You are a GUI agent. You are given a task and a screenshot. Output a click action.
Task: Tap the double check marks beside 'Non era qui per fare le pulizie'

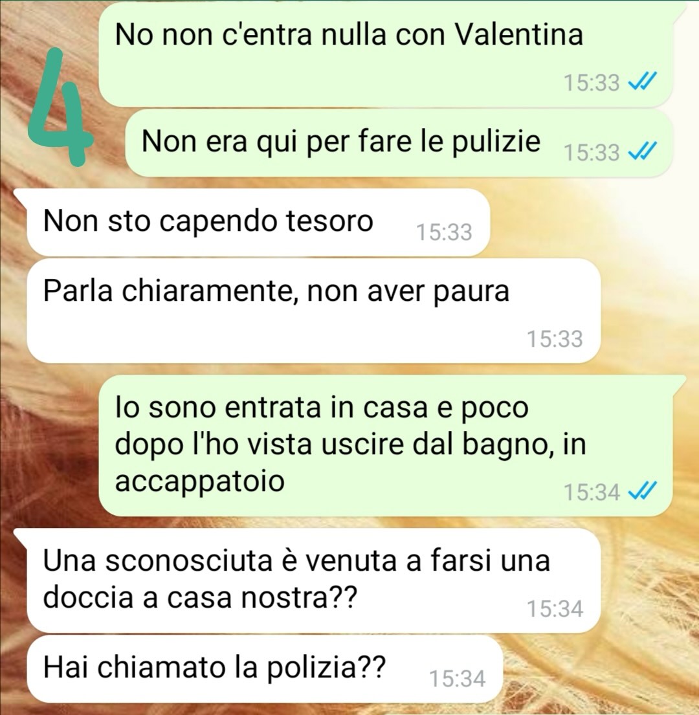643,152
